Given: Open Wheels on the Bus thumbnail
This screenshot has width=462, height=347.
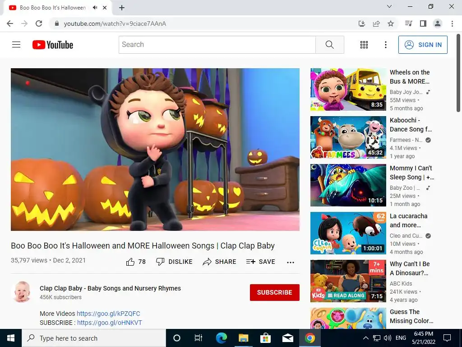Looking at the screenshot, I should pyautogui.click(x=348, y=89).
